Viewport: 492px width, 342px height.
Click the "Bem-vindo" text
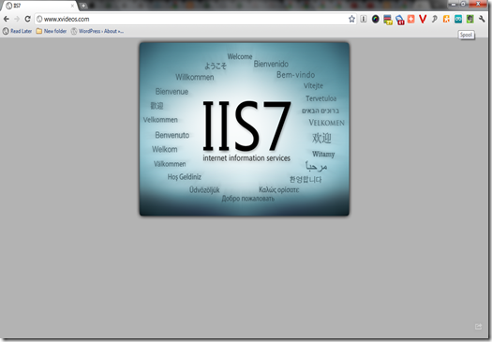point(295,75)
